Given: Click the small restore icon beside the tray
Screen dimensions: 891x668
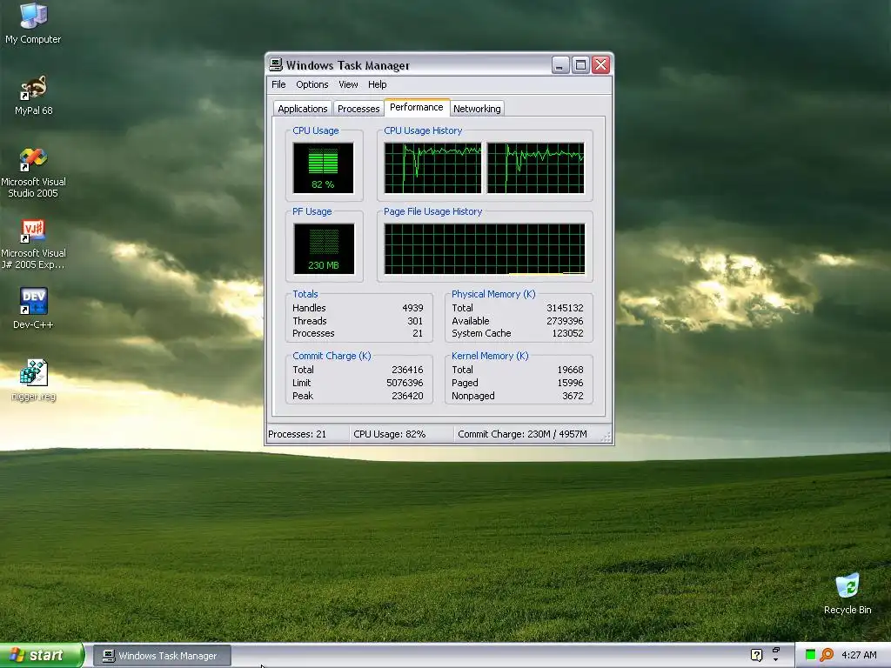Looking at the screenshot, I should point(775,650).
